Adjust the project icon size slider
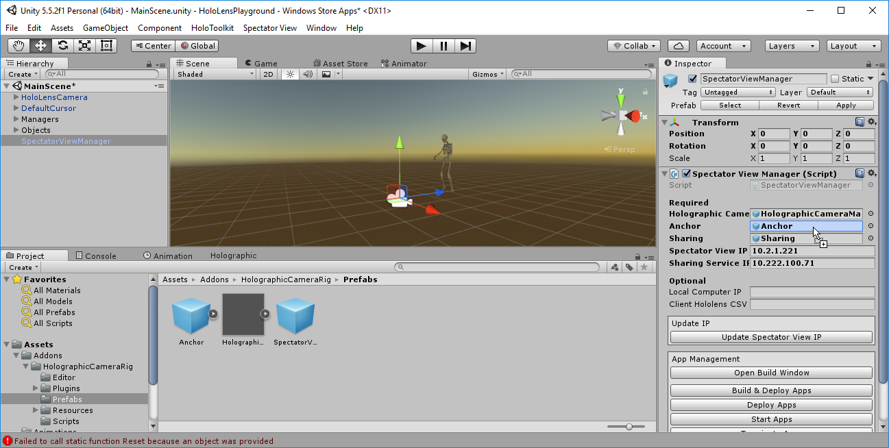This screenshot has height=448, width=889. click(x=629, y=427)
